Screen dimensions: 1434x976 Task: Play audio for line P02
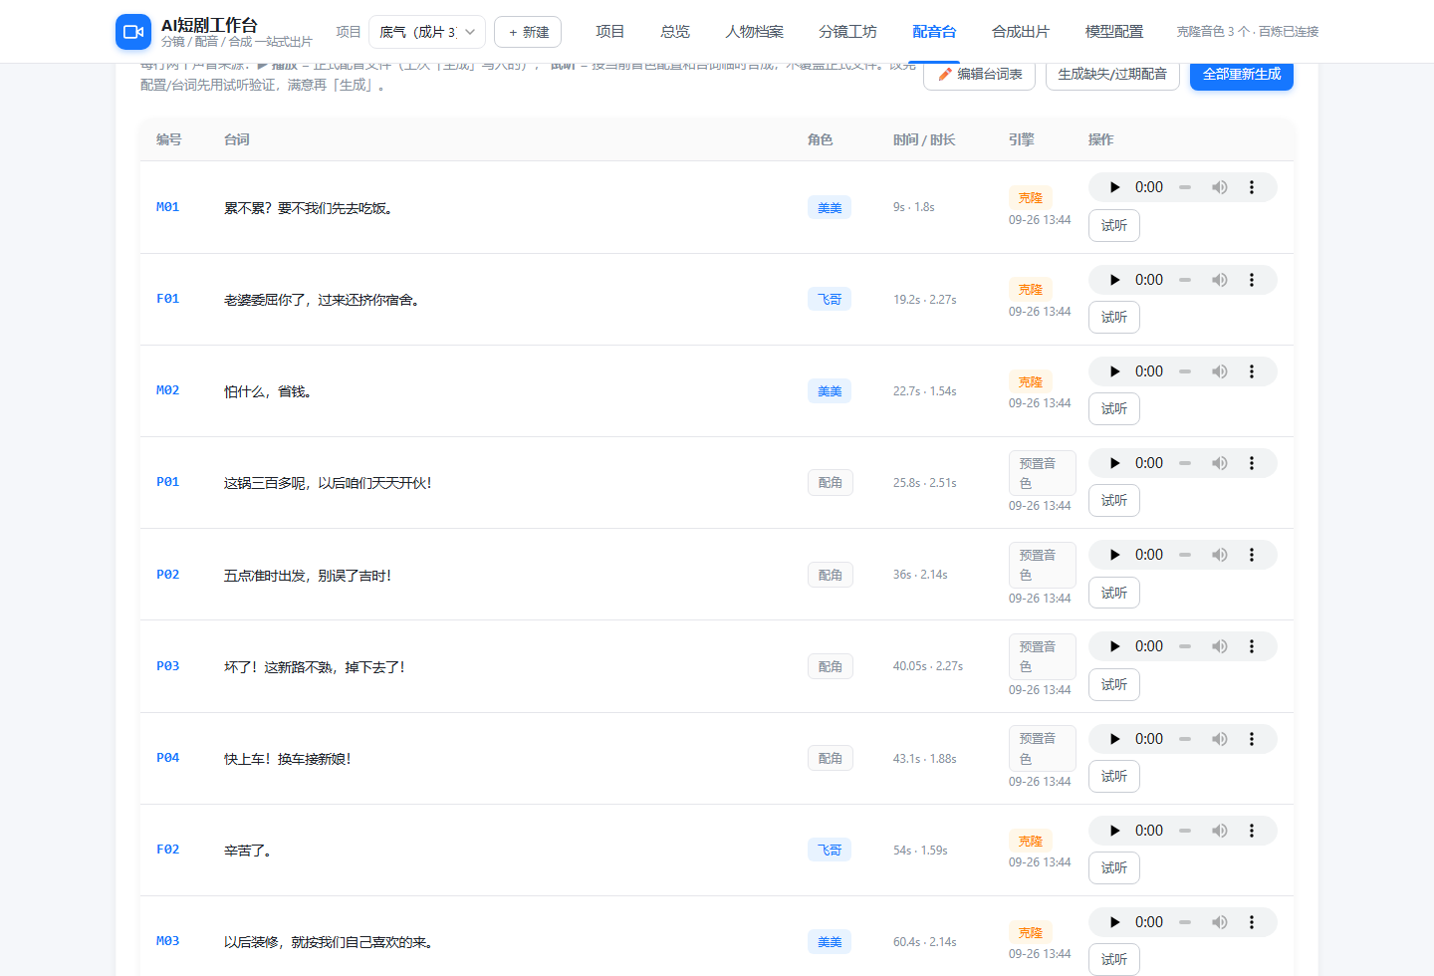tap(1114, 555)
